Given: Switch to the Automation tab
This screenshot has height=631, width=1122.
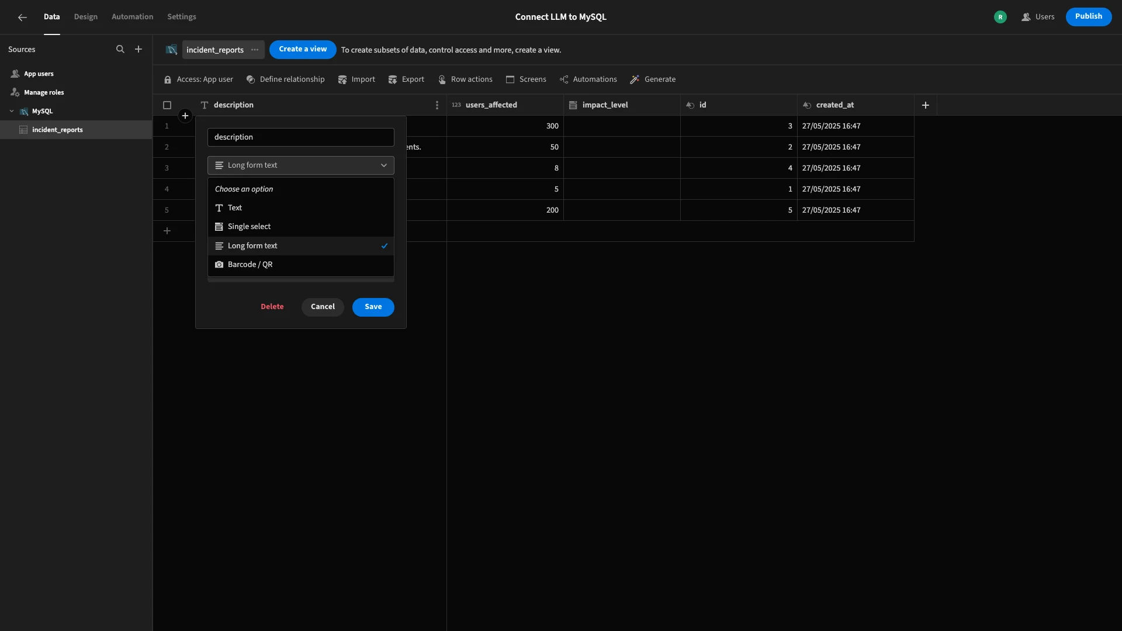Looking at the screenshot, I should click(x=133, y=17).
